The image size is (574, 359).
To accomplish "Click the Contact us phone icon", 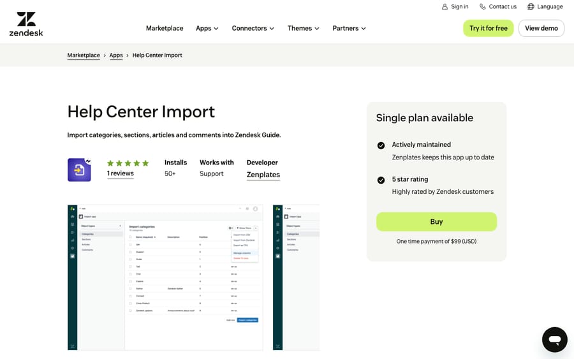I will 483,6.
